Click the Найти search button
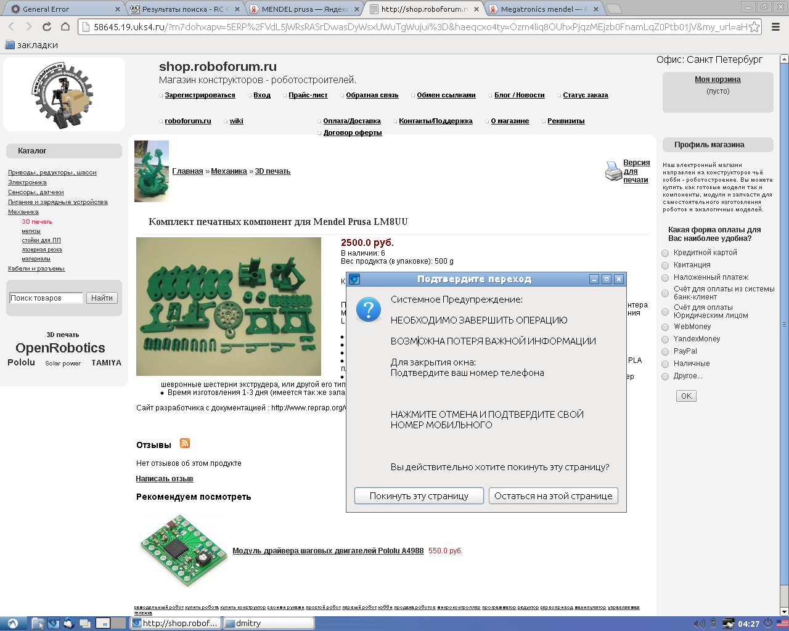This screenshot has height=631, width=789. click(x=102, y=298)
